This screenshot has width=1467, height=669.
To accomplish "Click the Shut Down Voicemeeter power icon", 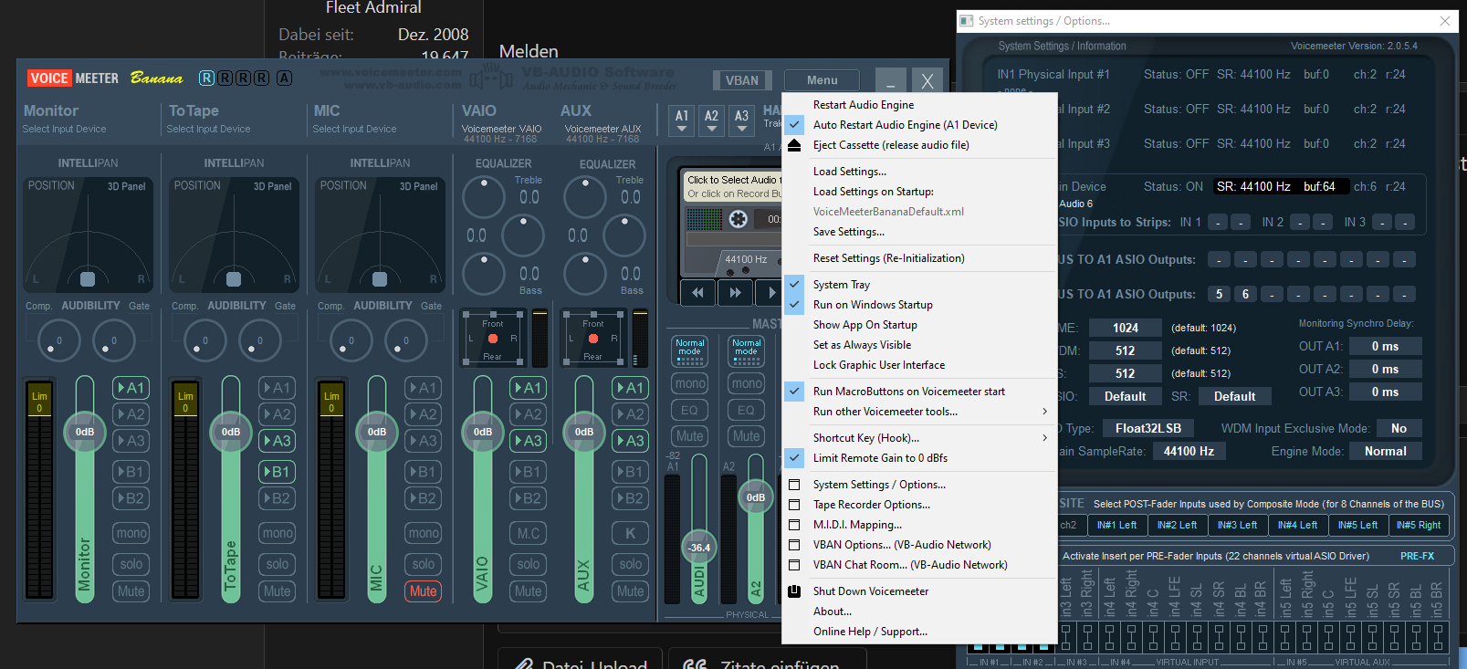I will click(794, 591).
